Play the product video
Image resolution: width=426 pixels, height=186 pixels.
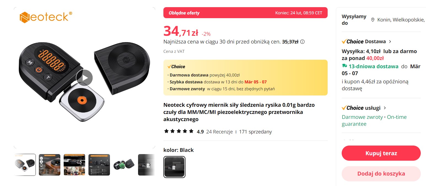84,78
